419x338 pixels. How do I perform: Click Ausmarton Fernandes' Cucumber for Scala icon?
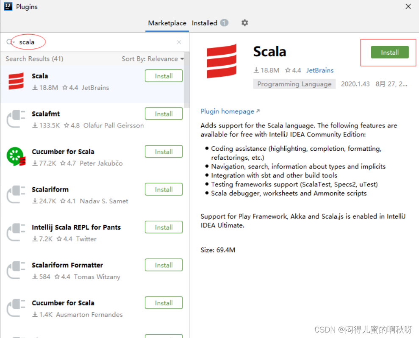click(x=16, y=308)
